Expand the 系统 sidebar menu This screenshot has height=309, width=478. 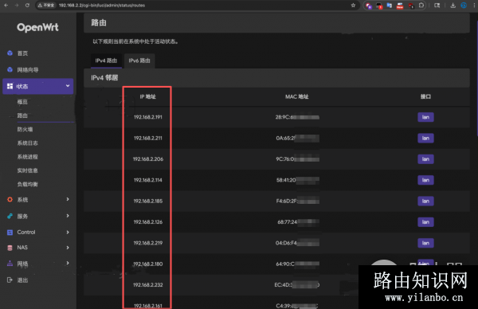(37, 200)
